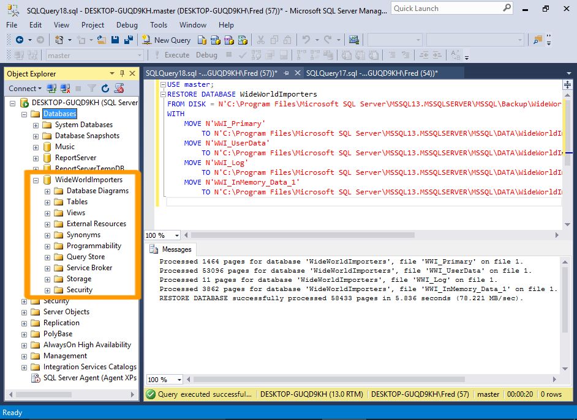This screenshot has width=577, height=420.
Task: Click the Save All icon in the toolbar
Action: [129, 40]
